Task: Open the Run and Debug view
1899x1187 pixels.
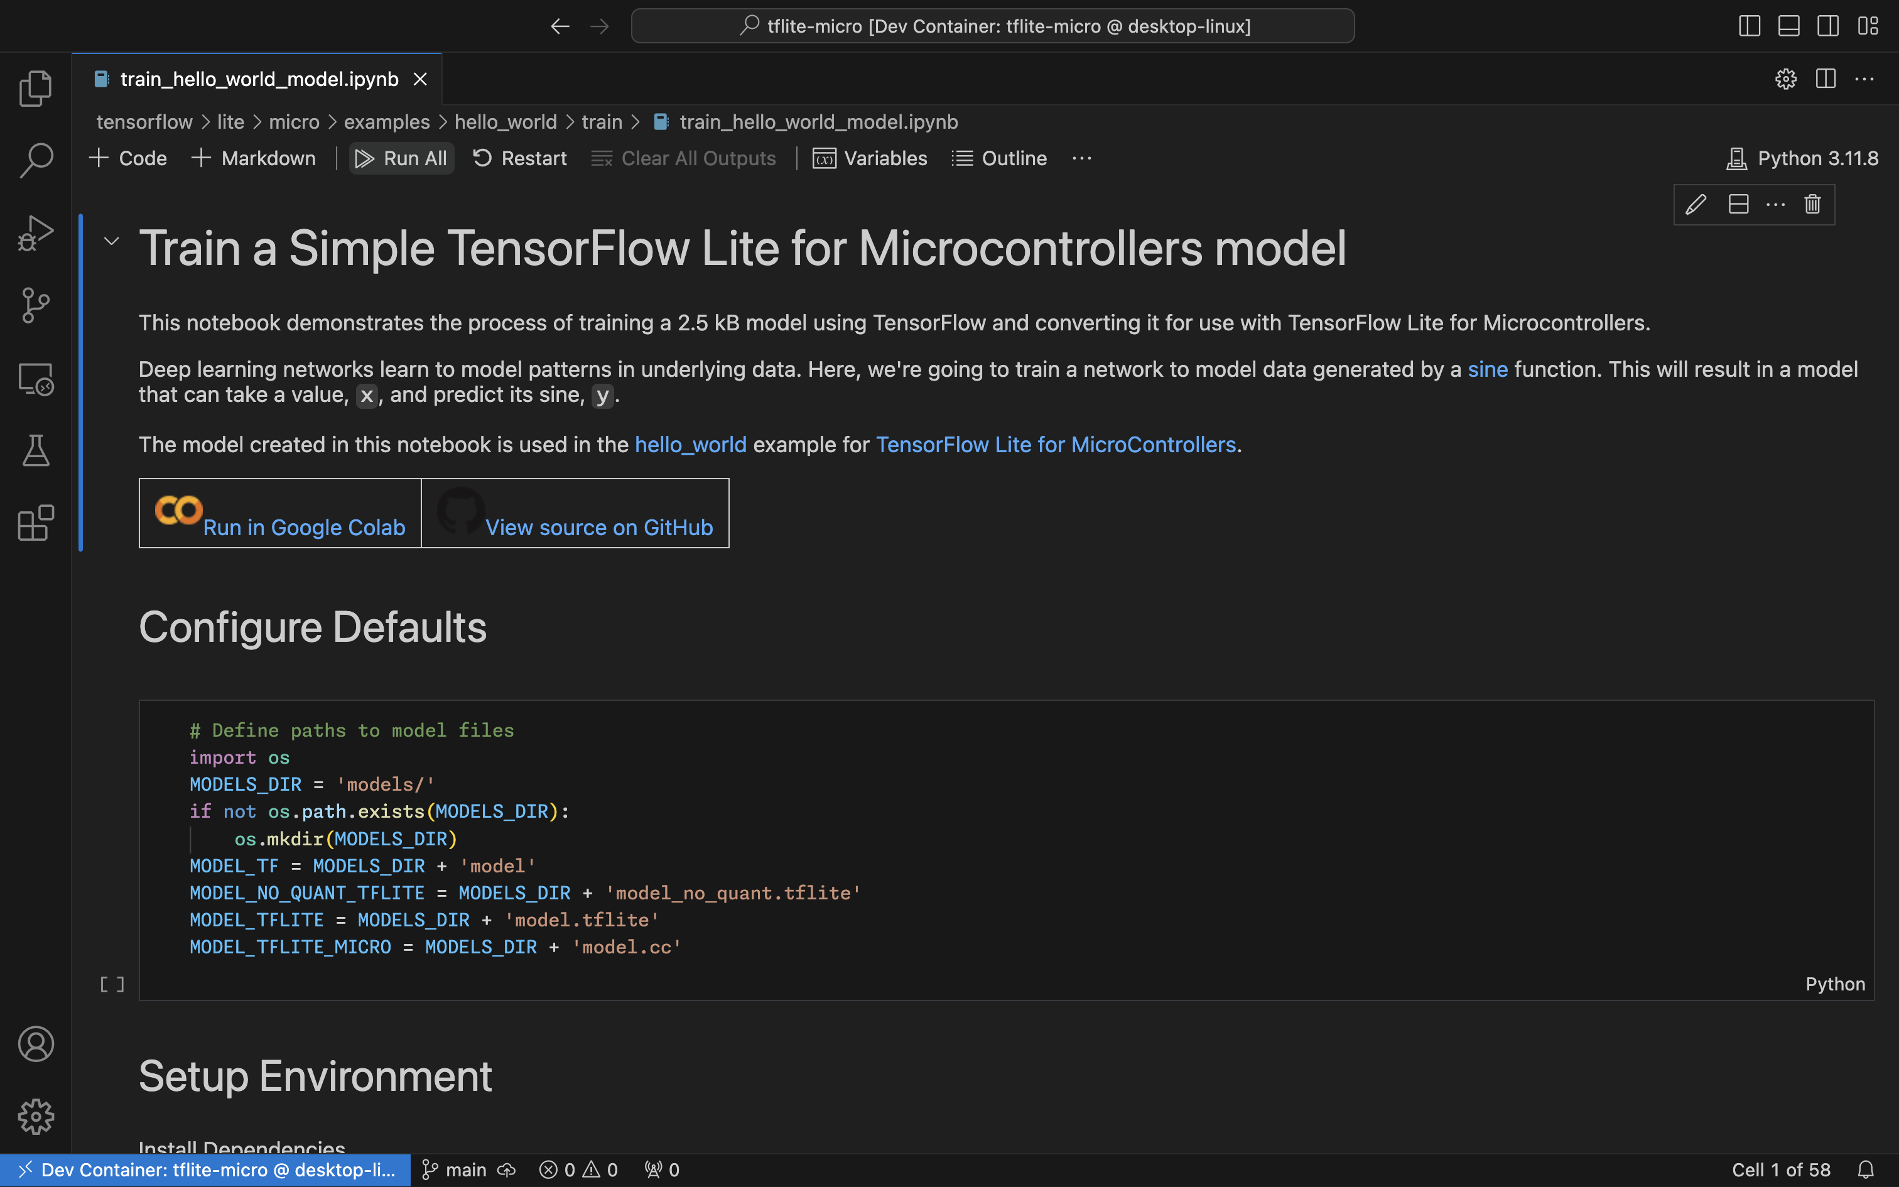Action: (35, 233)
